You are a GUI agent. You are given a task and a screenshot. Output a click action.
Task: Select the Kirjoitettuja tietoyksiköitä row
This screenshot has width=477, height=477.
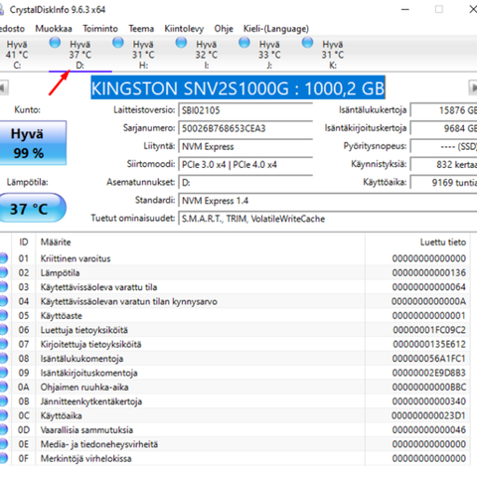tap(236, 344)
